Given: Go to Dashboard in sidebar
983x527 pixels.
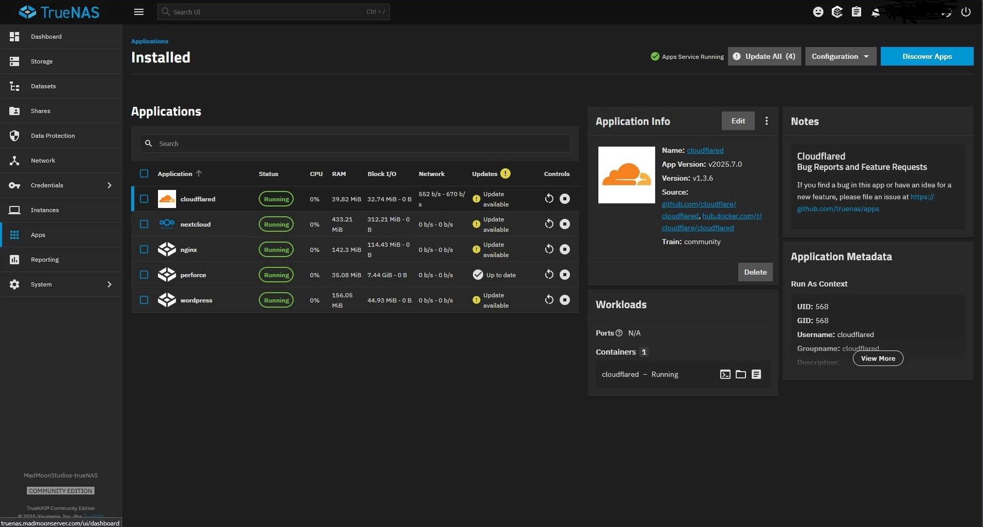Looking at the screenshot, I should 61,37.
